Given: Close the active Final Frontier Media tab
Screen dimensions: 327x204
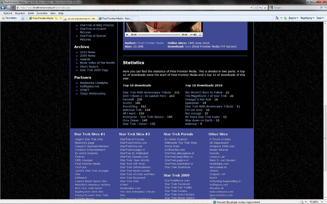Looking at the screenshot, I should pos(61,18).
